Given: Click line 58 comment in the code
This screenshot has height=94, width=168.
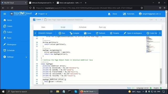Looking at the screenshot, I should click(67, 60).
